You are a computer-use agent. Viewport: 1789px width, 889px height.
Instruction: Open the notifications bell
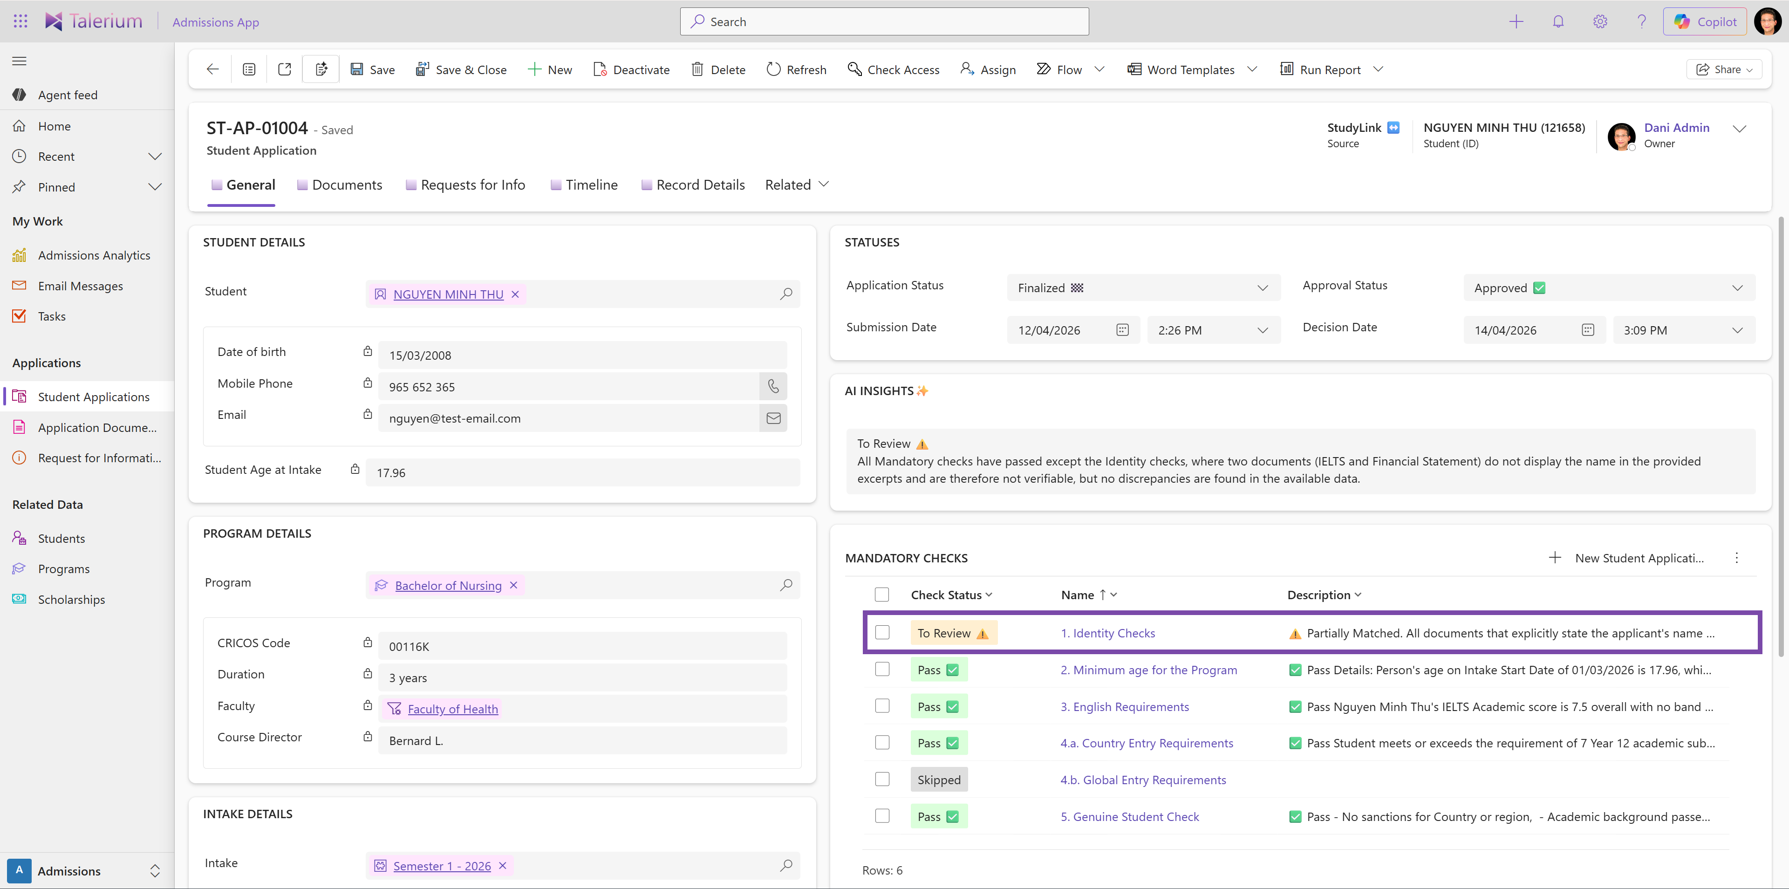[1558, 21]
